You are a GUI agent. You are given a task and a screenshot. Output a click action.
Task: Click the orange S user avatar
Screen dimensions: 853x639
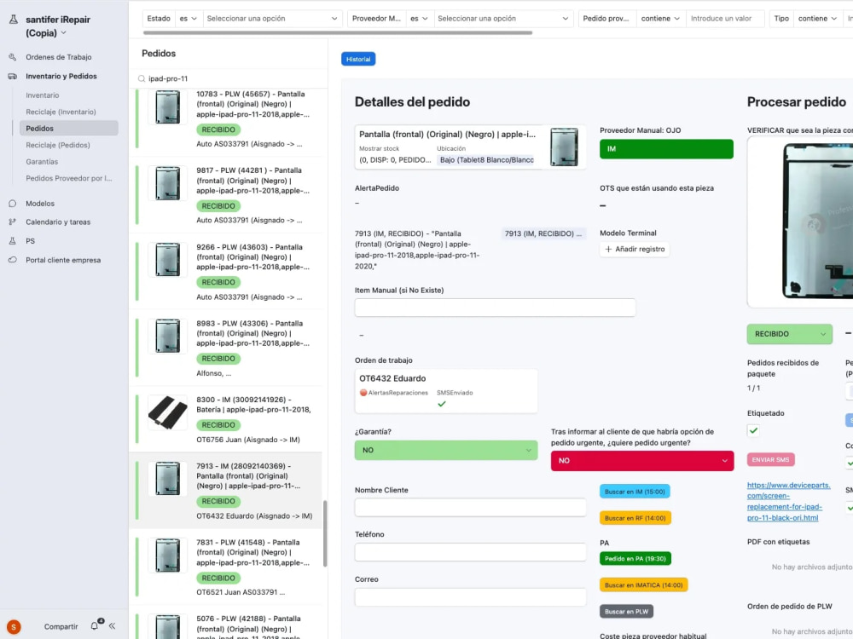[x=14, y=627]
